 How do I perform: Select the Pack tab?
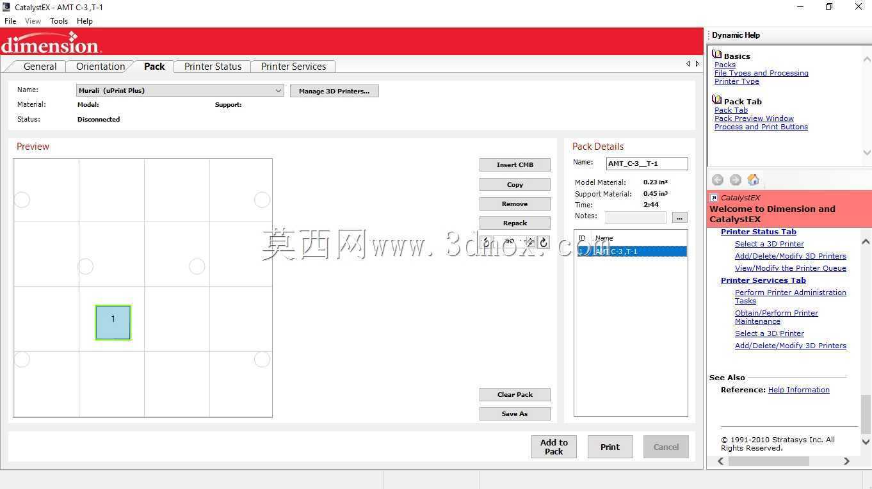pos(154,67)
